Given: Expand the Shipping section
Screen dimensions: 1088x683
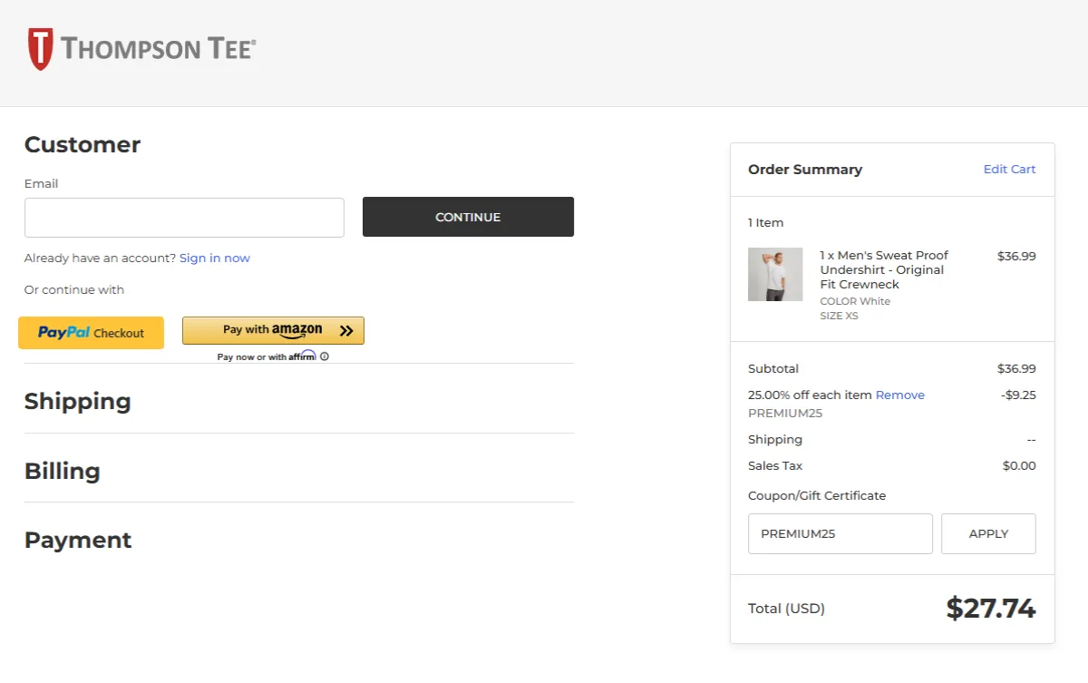Looking at the screenshot, I should pos(77,401).
